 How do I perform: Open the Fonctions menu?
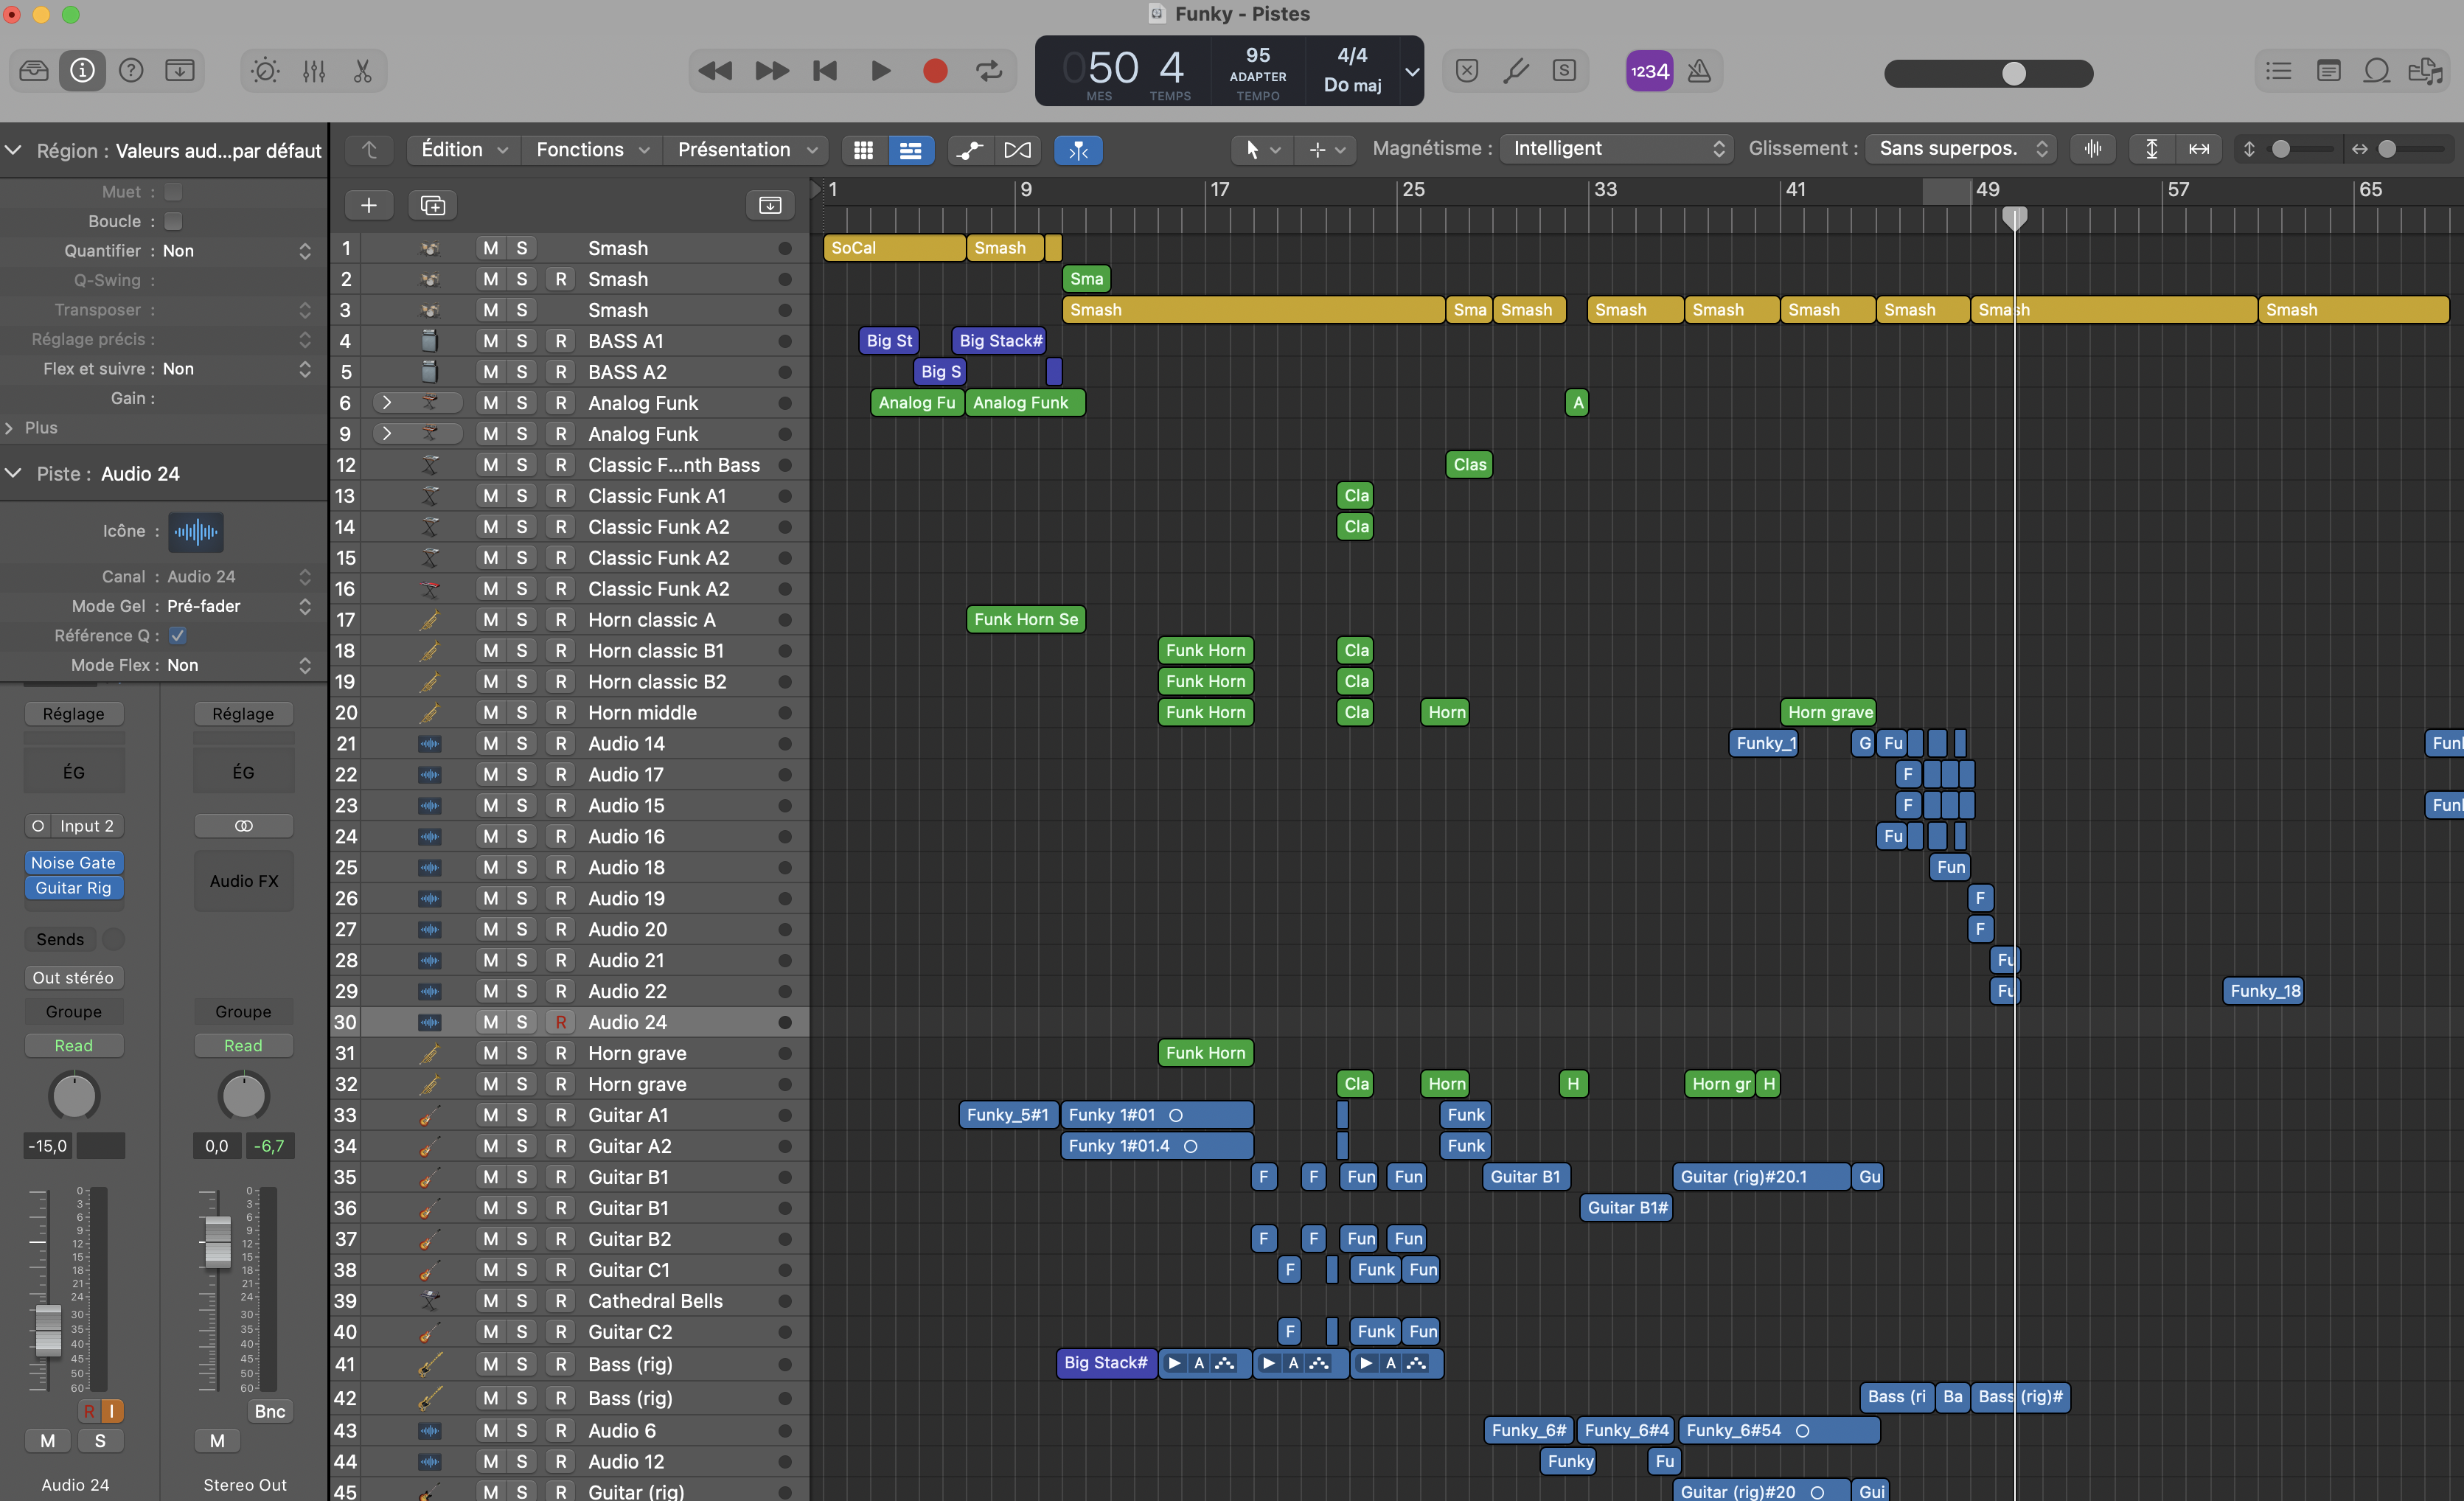click(x=590, y=149)
